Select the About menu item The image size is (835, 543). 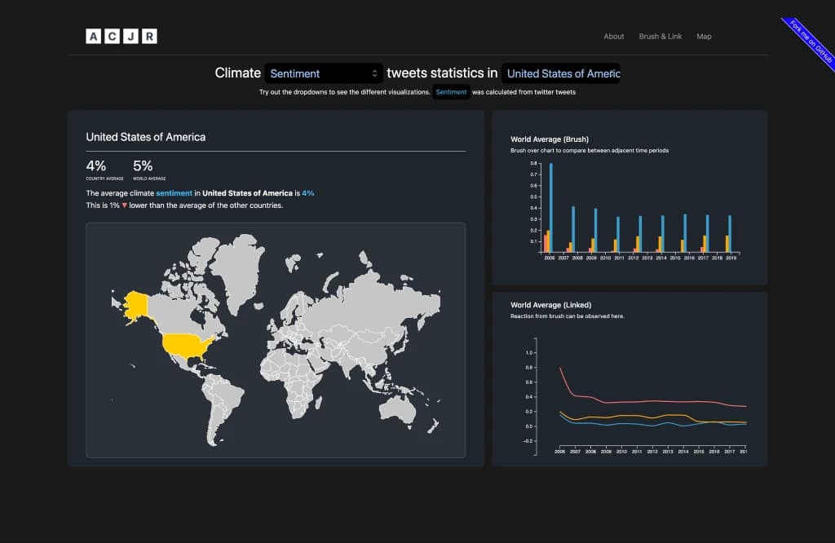[613, 36]
